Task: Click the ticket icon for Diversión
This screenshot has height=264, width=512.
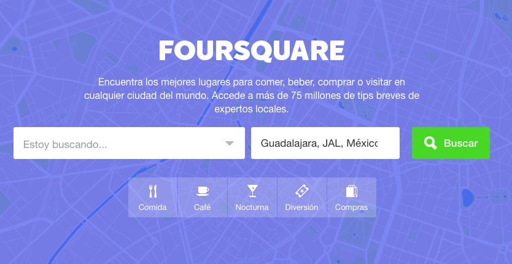Action: (x=301, y=191)
